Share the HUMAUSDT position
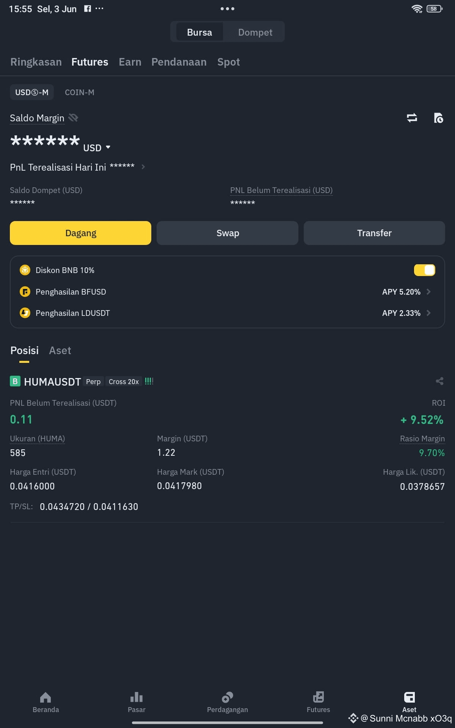 [439, 381]
